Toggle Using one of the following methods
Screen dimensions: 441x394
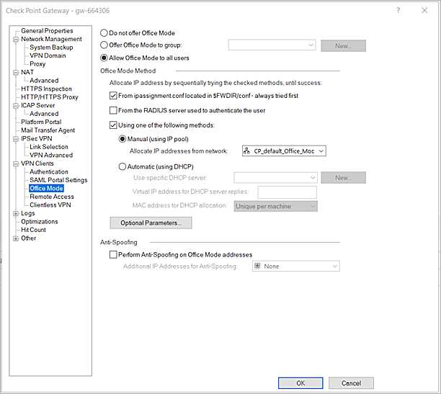tap(113, 125)
